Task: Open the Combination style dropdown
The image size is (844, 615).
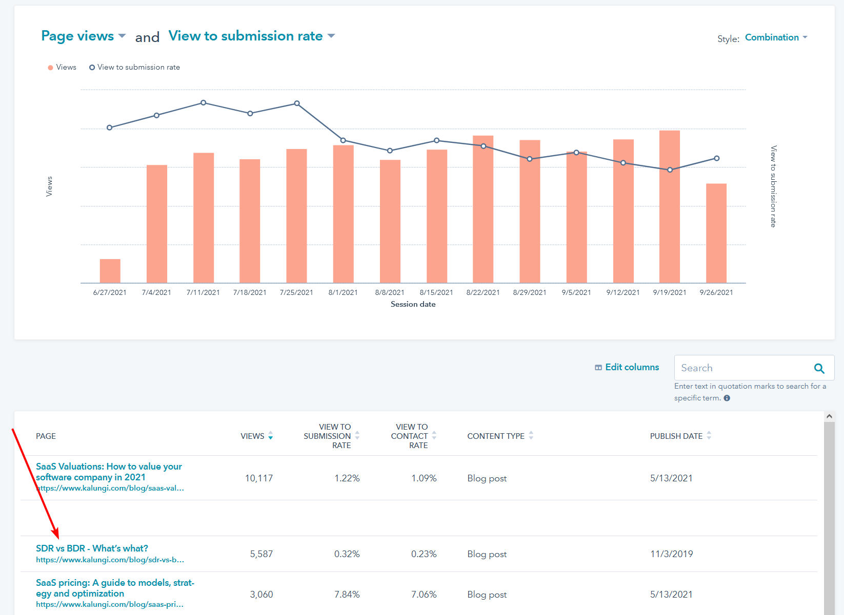Action: pyautogui.click(x=776, y=37)
